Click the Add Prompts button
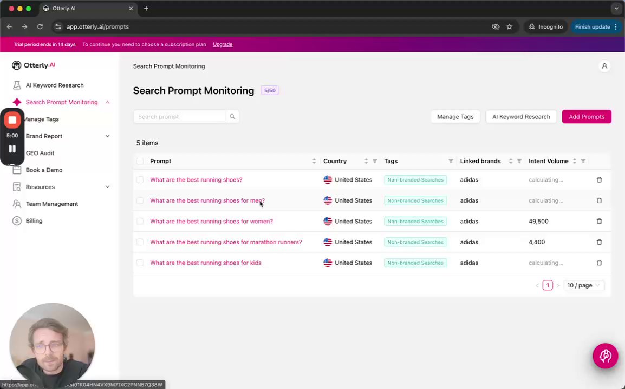625x389 pixels. pos(586,117)
